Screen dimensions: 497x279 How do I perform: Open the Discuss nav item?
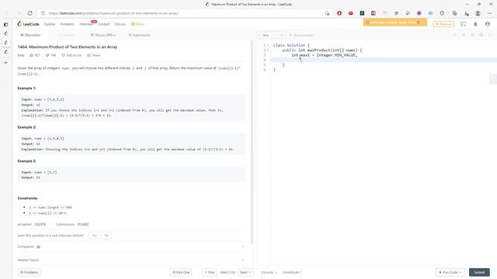pyautogui.click(x=120, y=24)
